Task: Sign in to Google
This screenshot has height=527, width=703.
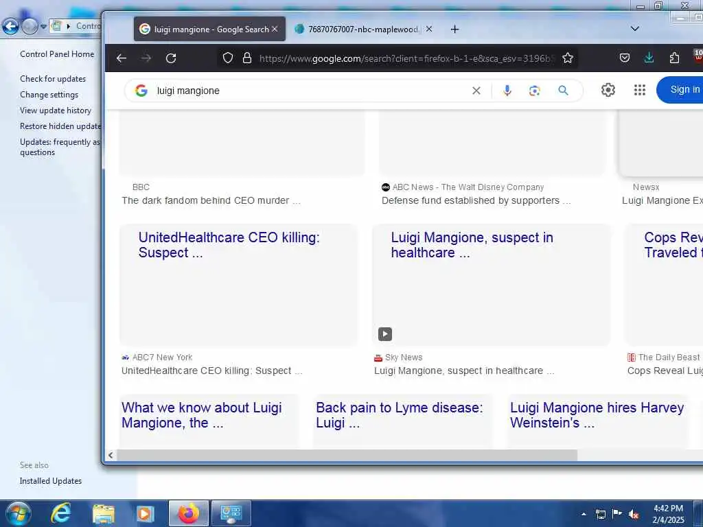Action: coord(682,90)
